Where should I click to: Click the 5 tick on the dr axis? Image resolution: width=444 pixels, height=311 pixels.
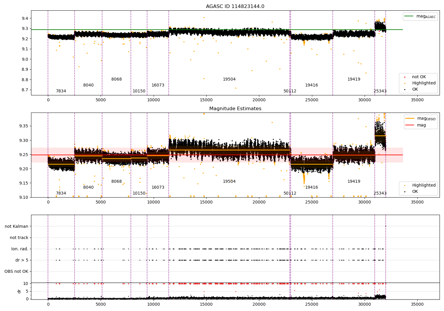coord(27,291)
